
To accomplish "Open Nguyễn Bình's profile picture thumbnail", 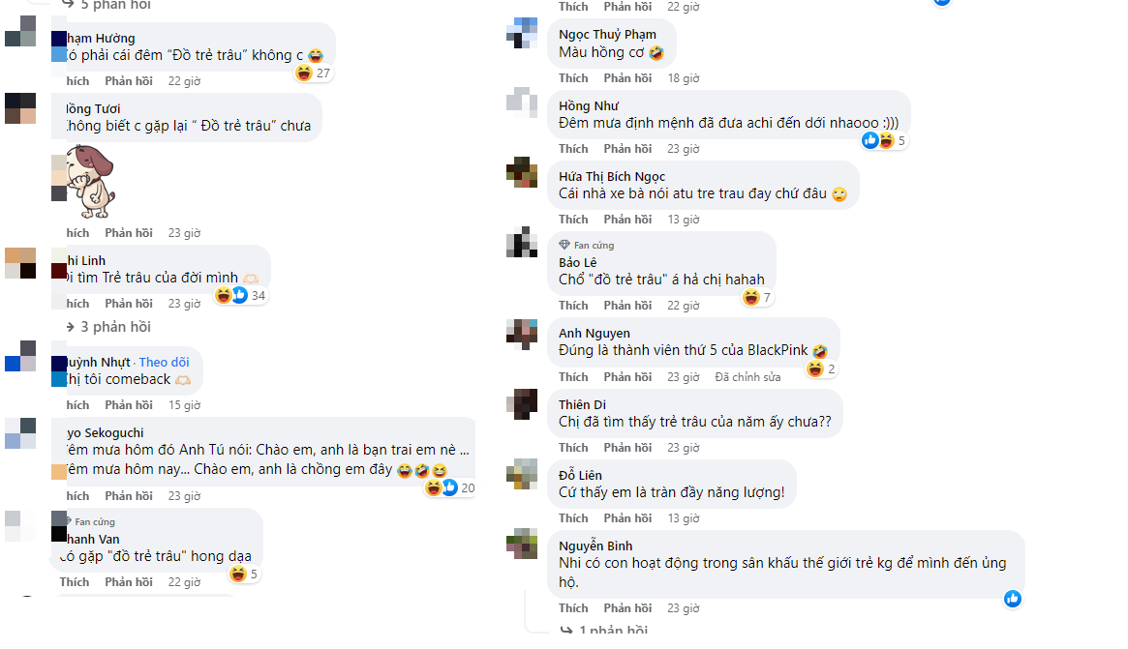I will click(523, 546).
